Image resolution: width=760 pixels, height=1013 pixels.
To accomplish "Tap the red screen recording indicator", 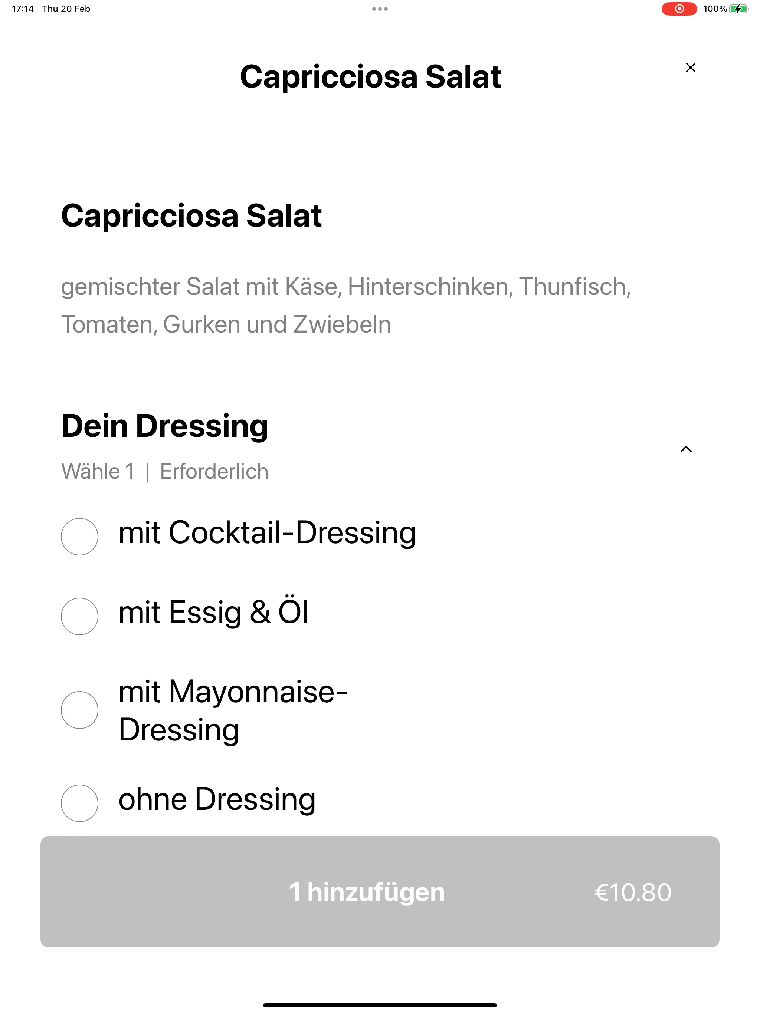I will (679, 9).
